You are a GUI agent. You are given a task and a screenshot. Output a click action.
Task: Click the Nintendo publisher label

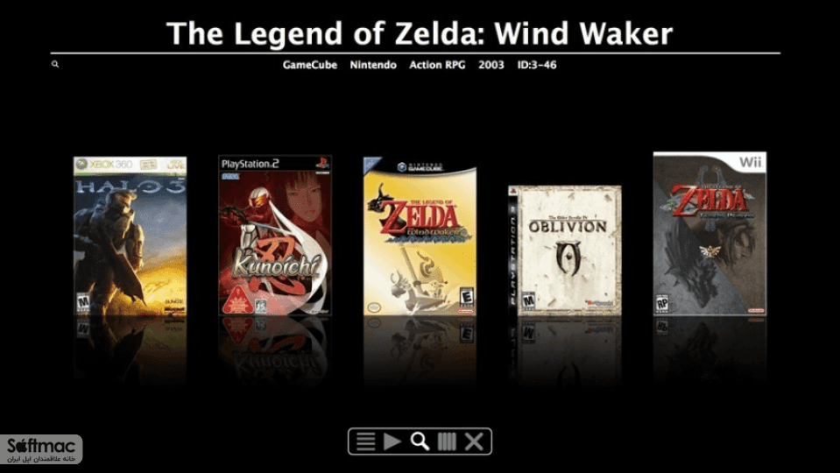373,65
